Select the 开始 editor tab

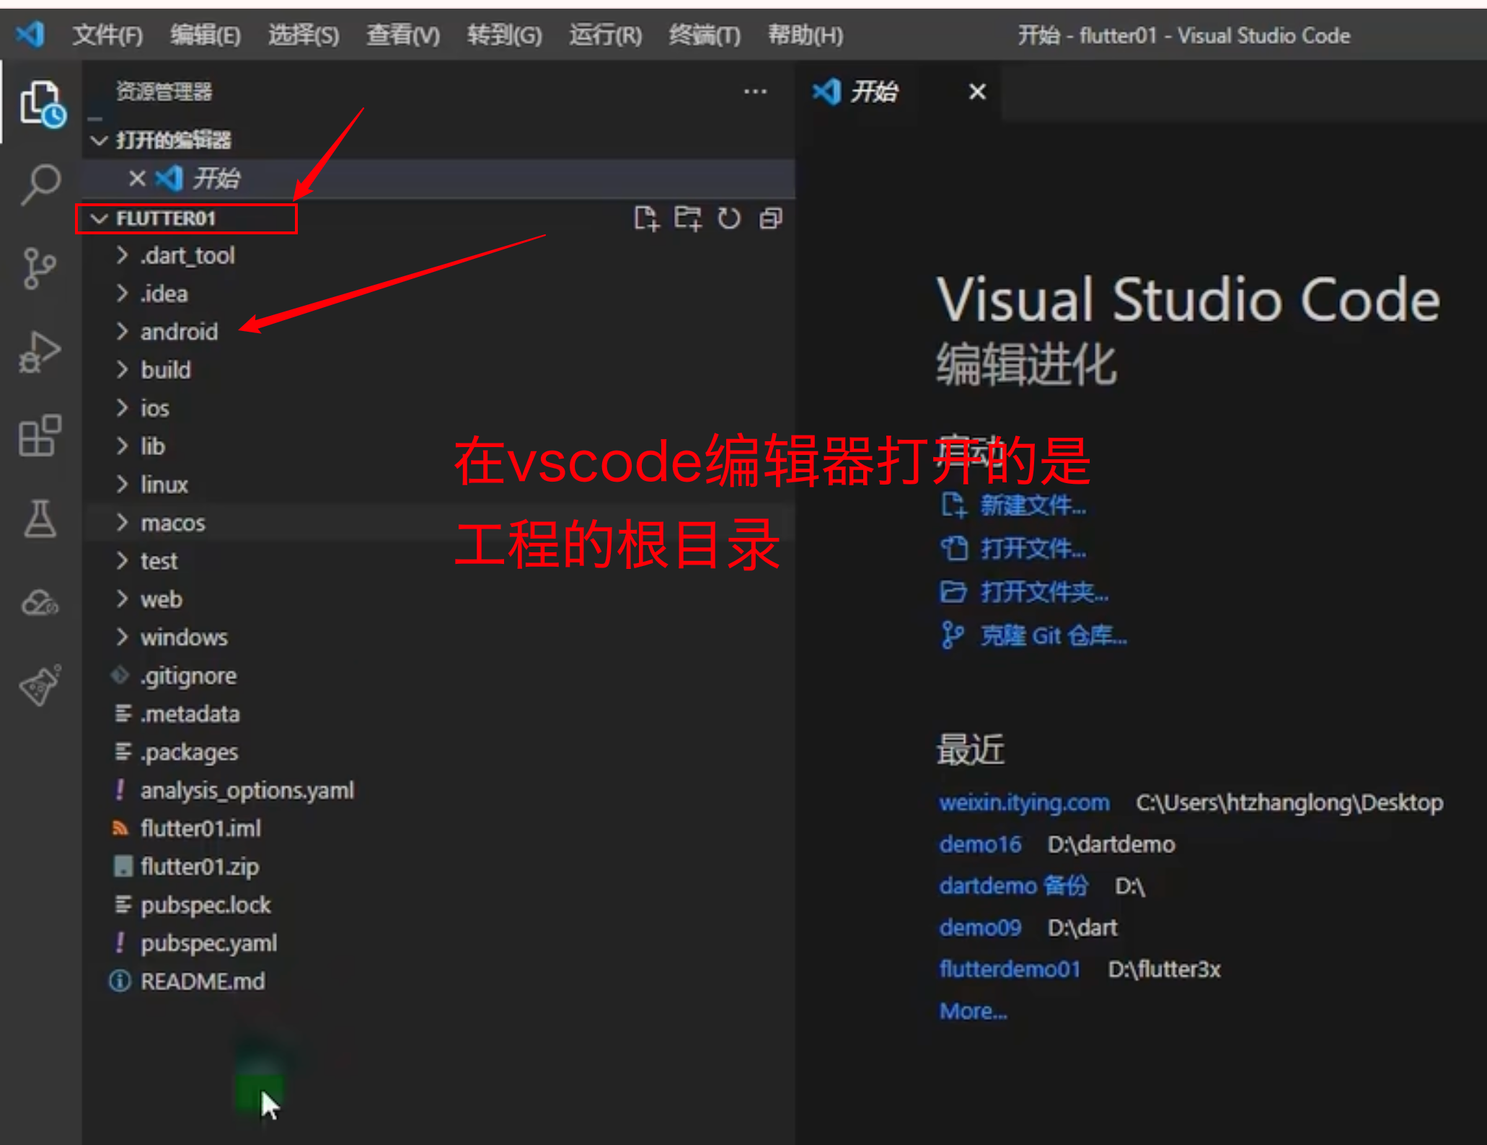898,92
